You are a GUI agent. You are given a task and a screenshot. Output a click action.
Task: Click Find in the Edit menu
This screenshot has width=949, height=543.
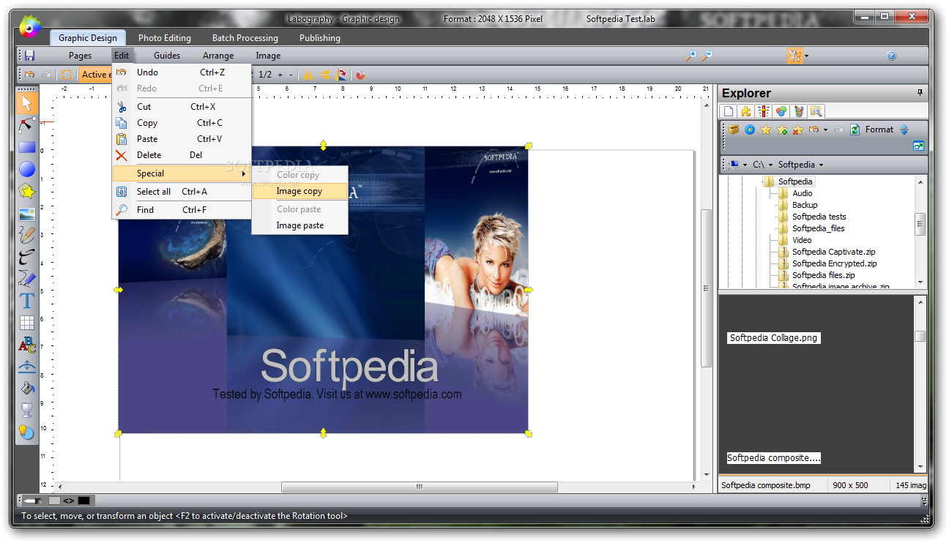point(182,209)
